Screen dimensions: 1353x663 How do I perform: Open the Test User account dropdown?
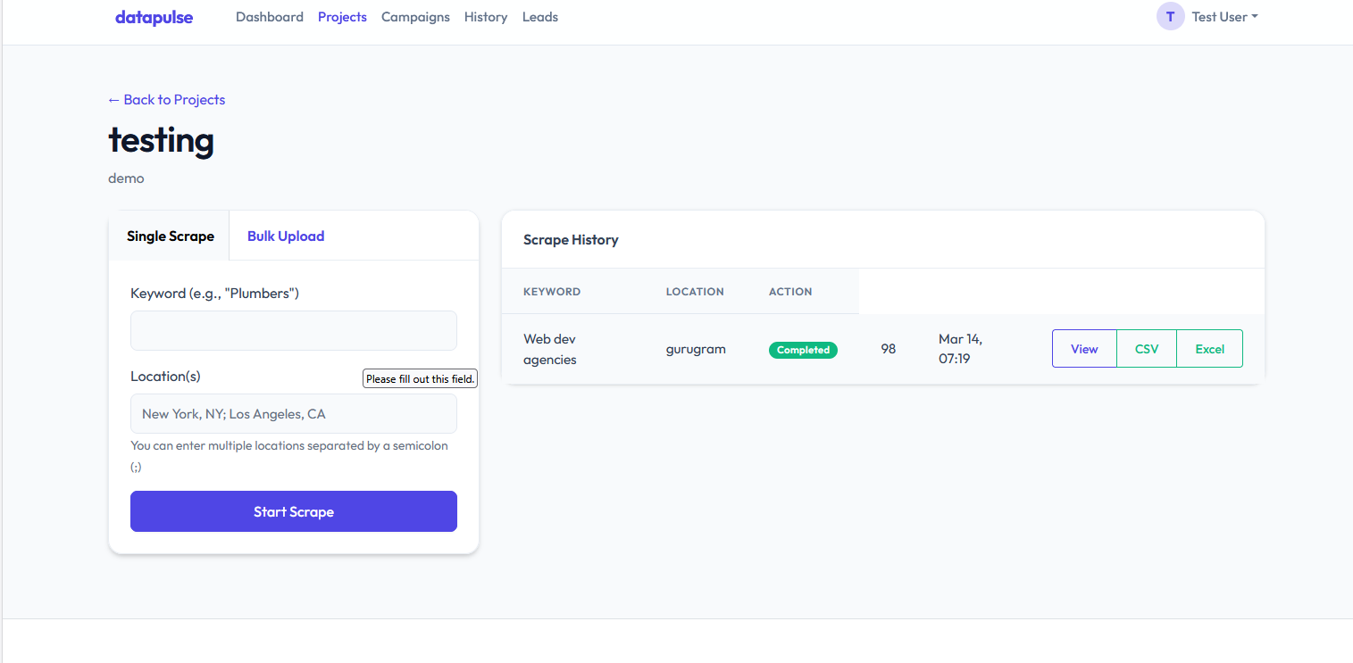tap(1224, 16)
